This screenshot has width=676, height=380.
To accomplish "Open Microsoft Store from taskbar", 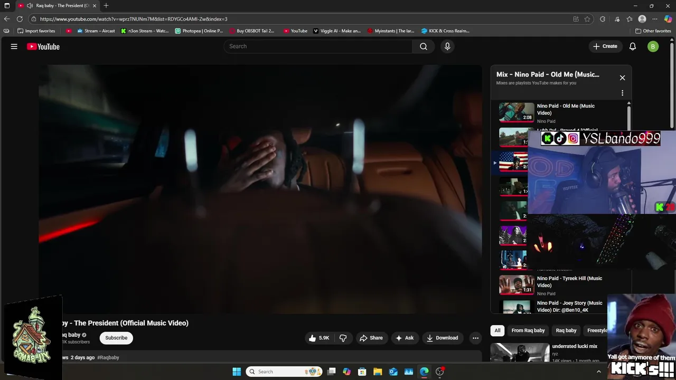I will (x=362, y=372).
